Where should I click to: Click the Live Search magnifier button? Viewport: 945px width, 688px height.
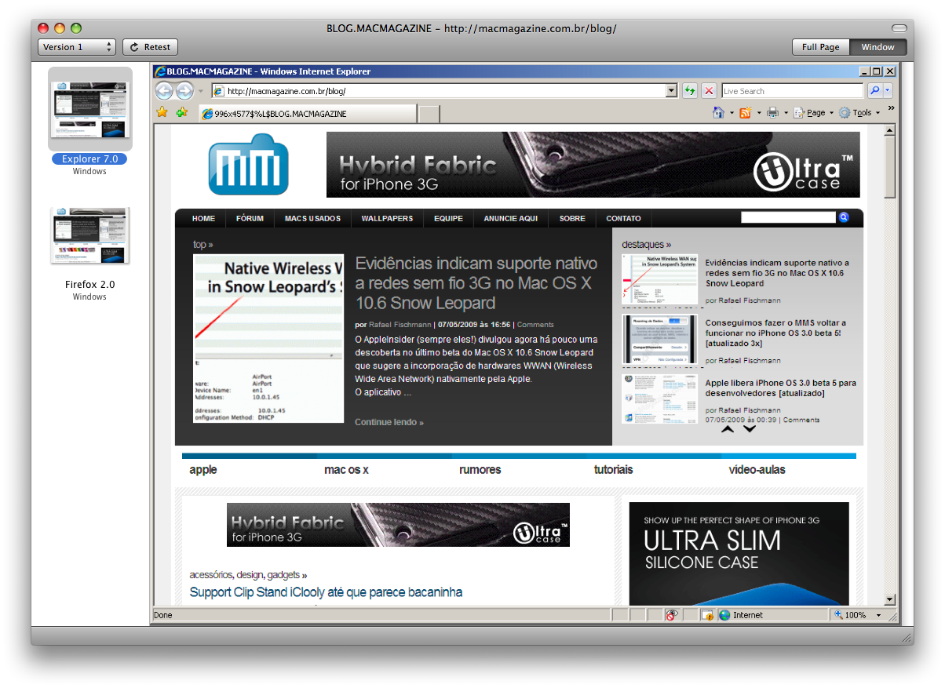(874, 91)
